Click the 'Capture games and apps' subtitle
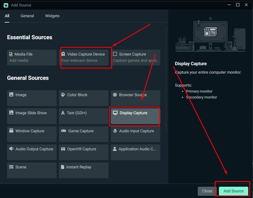This screenshot has height=198, width=253. 135,60
